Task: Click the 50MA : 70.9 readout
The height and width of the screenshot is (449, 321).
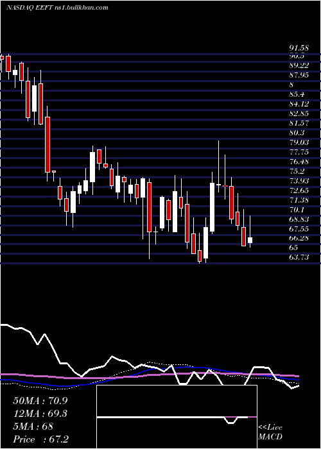Action: (x=40, y=401)
